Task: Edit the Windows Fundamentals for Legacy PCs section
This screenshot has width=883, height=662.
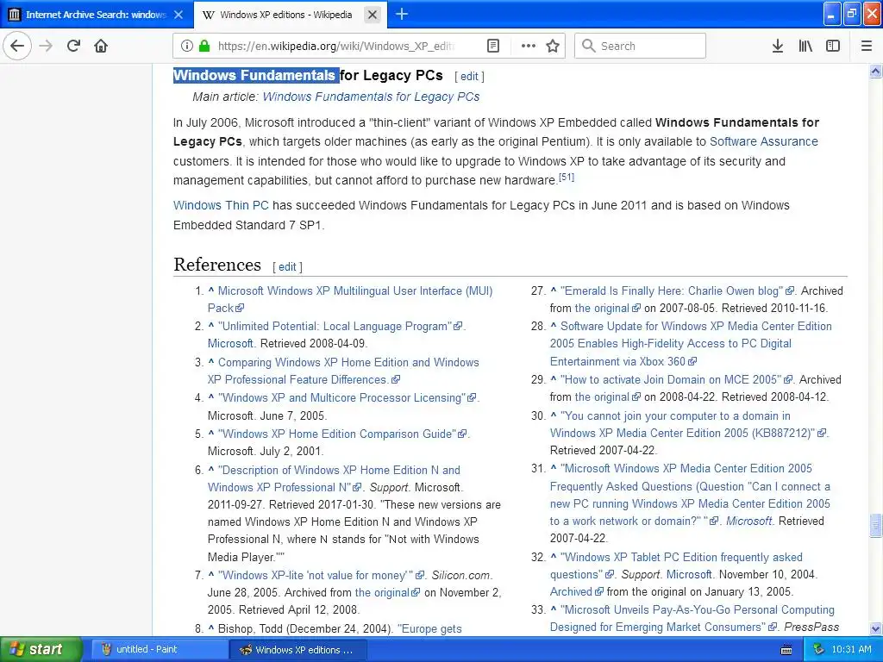Action: click(469, 76)
